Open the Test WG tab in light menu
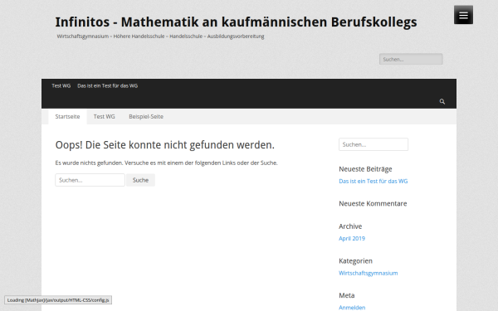 pos(105,116)
